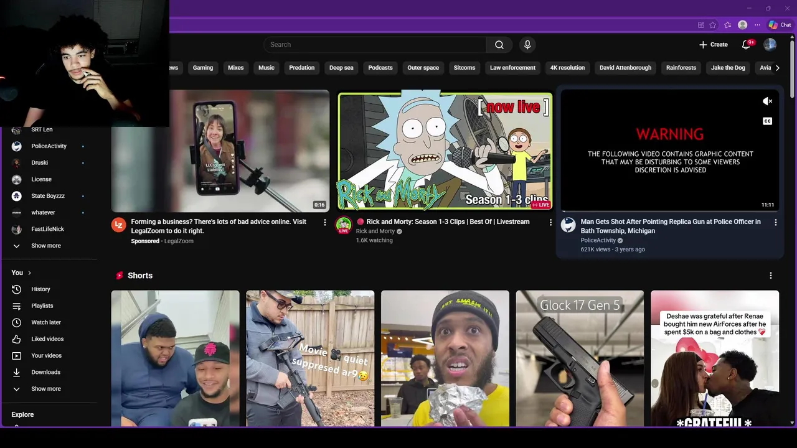Screen dimensions: 797x448
Task: Click the Shorts shelf logo icon
Action: click(x=119, y=276)
